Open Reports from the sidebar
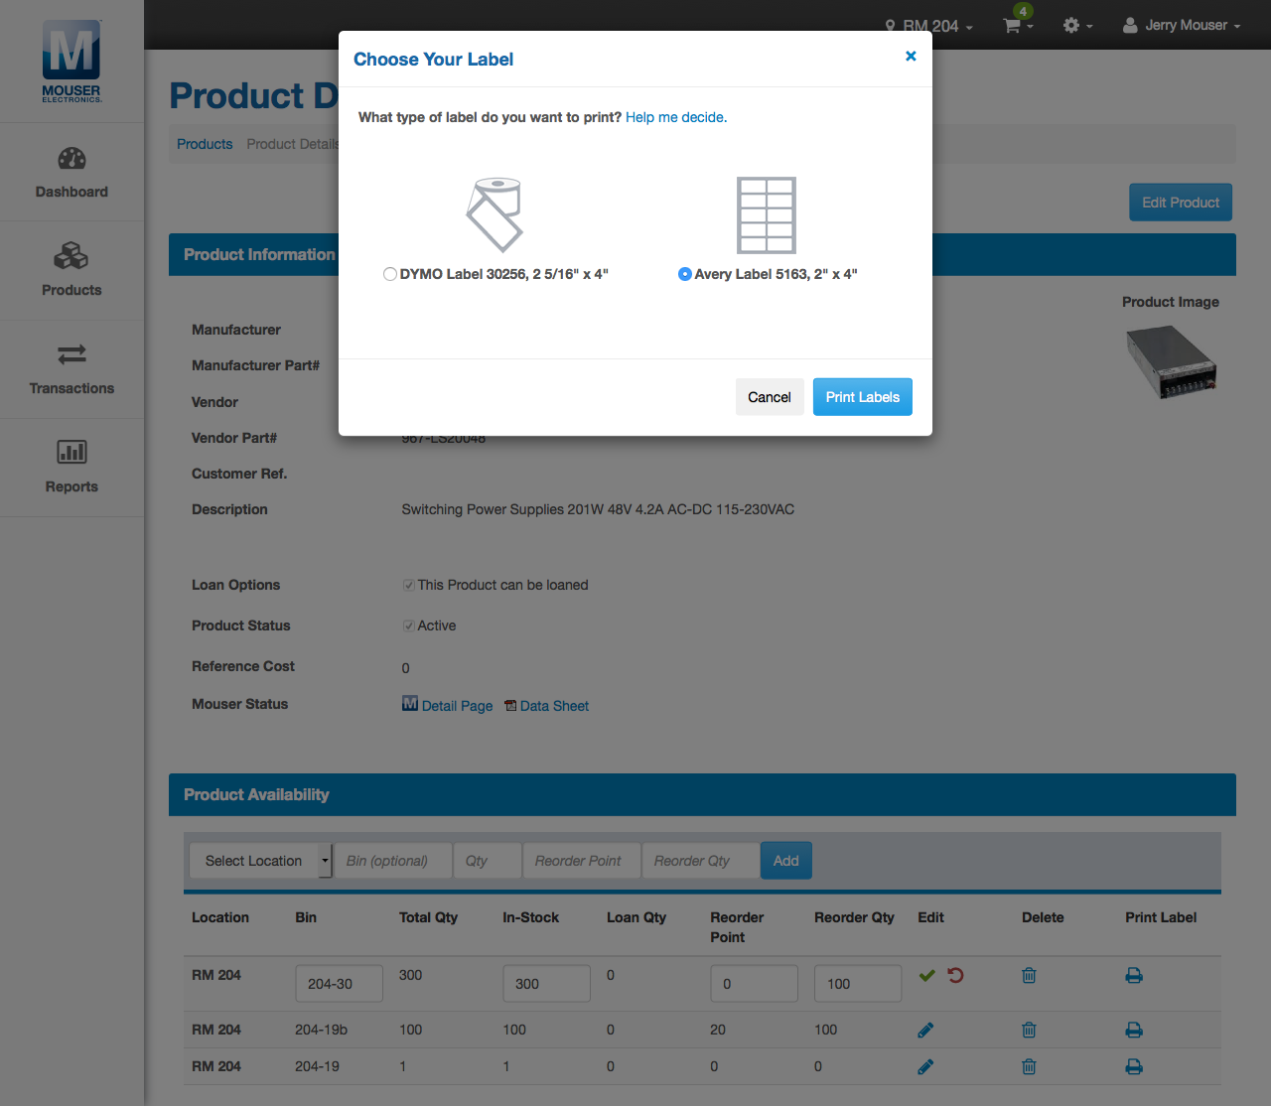This screenshot has height=1106, width=1271. click(x=71, y=467)
